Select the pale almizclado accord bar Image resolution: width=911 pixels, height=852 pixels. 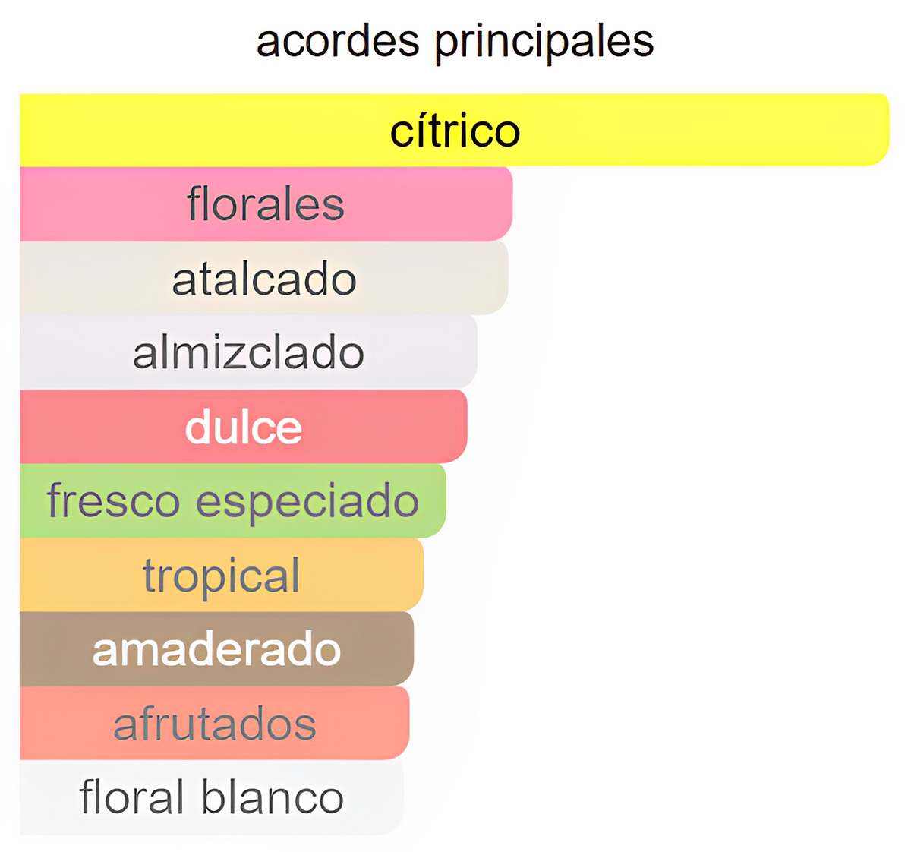point(248,353)
